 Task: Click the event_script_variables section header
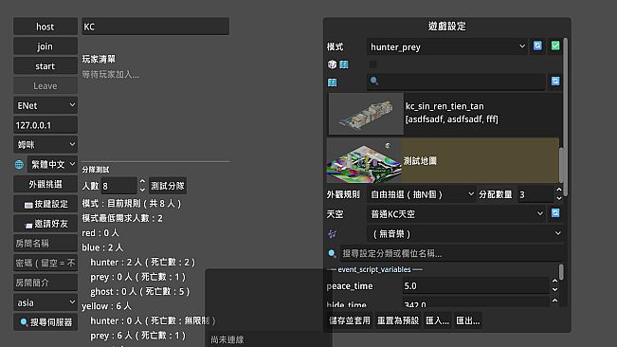pos(374,269)
